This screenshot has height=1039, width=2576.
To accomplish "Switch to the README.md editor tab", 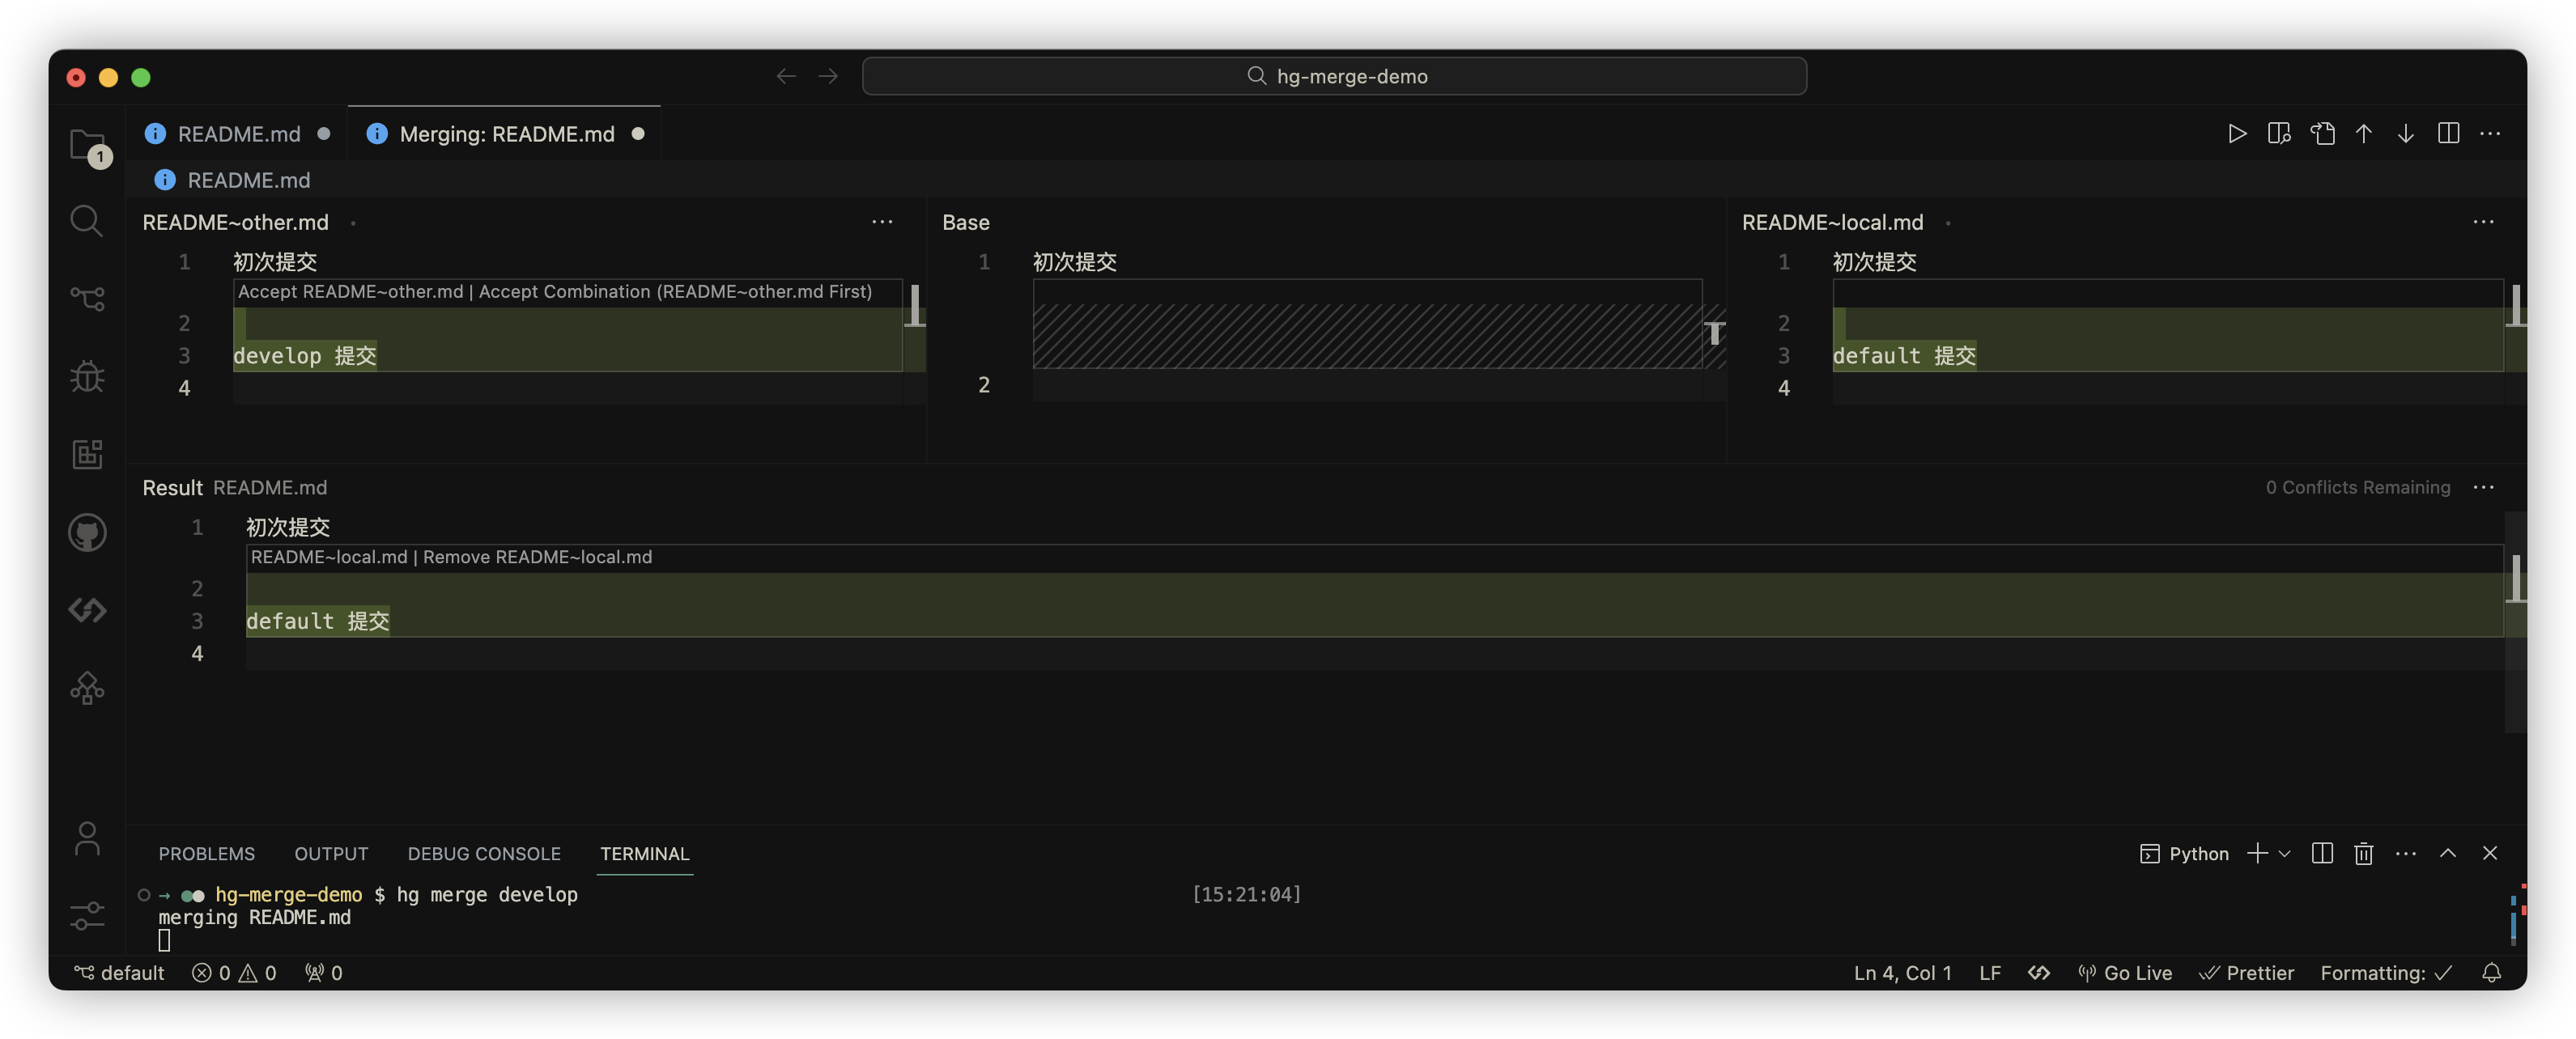I will pyautogui.click(x=238, y=134).
